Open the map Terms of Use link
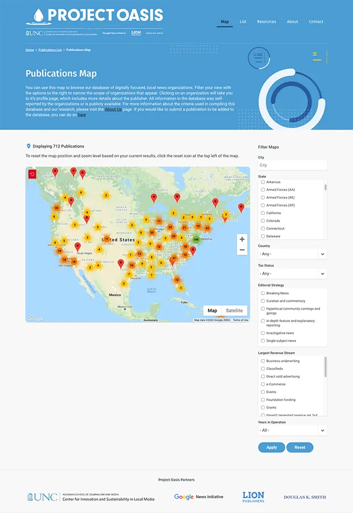This screenshot has width=353, height=513. pos(241,320)
